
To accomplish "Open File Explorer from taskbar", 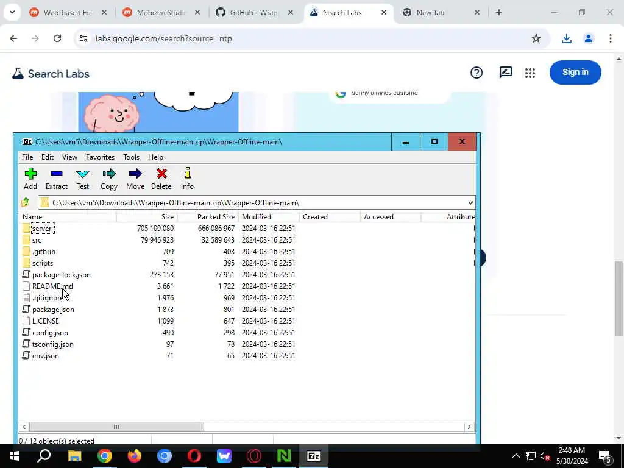I will click(x=74, y=456).
